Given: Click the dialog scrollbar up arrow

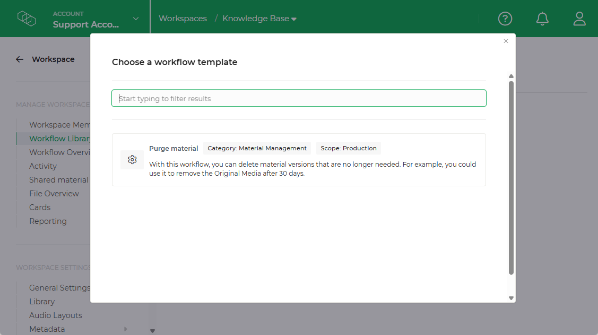Looking at the screenshot, I should click(511, 76).
